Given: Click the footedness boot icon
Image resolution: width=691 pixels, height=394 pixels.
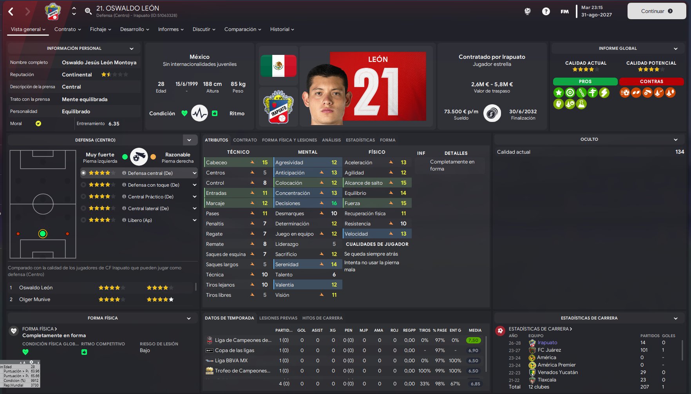Looking at the screenshot, I should [139, 157].
